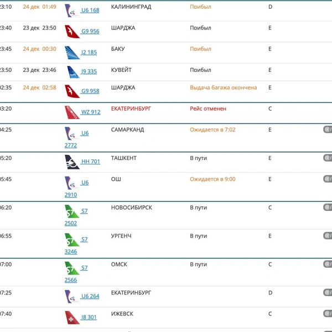
Task: Click Jazeera tail icon for Kuwait flight
Action: (x=73, y=72)
